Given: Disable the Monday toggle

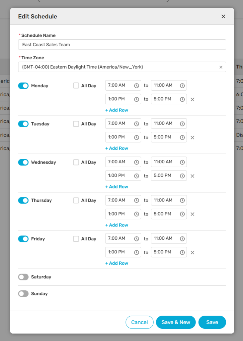Looking at the screenshot, I should (x=23, y=86).
